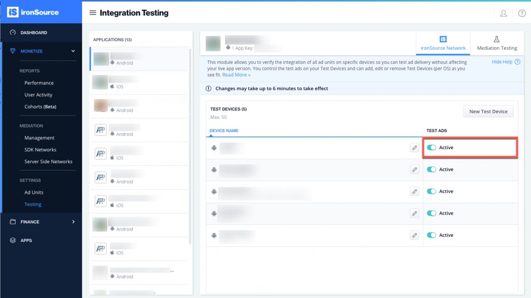Click the selected app's thumbnail in the header panel
The image size is (531, 298).
coord(213,44)
